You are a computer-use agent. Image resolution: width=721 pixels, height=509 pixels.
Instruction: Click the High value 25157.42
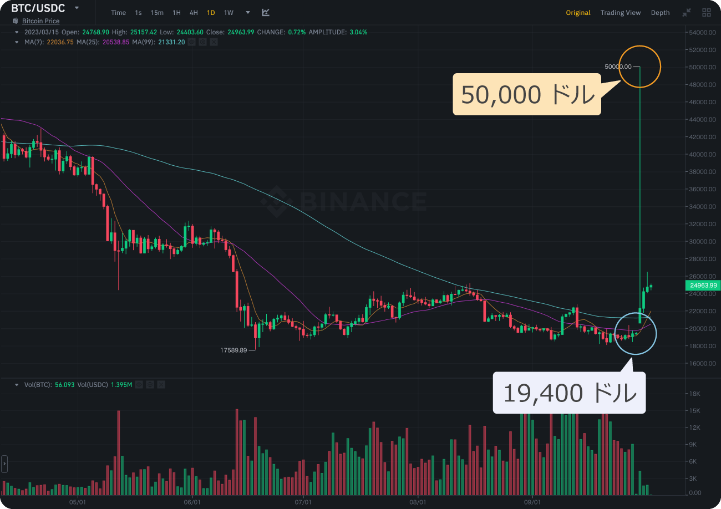143,32
